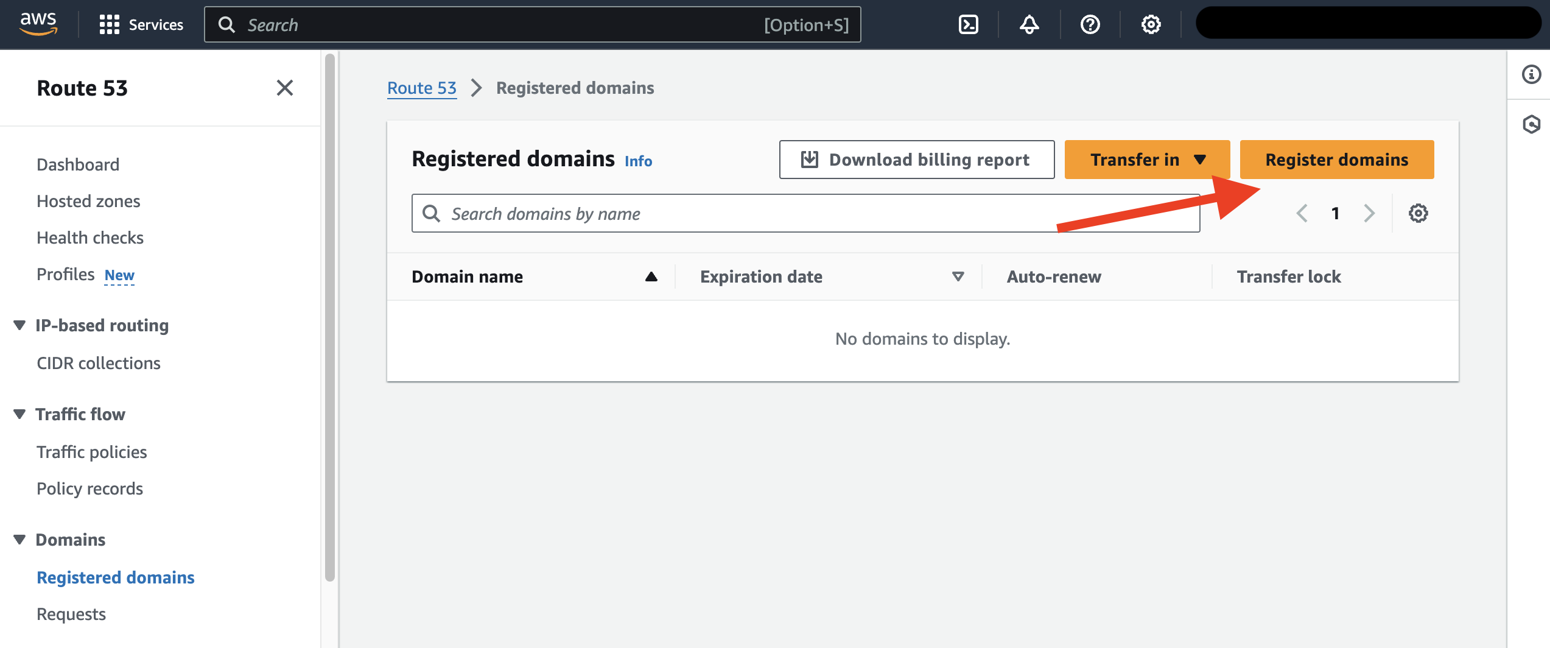Click the Services label in top bar
Viewport: 1550px width, 648px height.
[156, 24]
